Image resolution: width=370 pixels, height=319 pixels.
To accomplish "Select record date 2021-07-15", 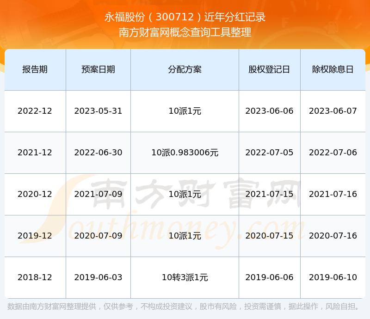I will [269, 194].
